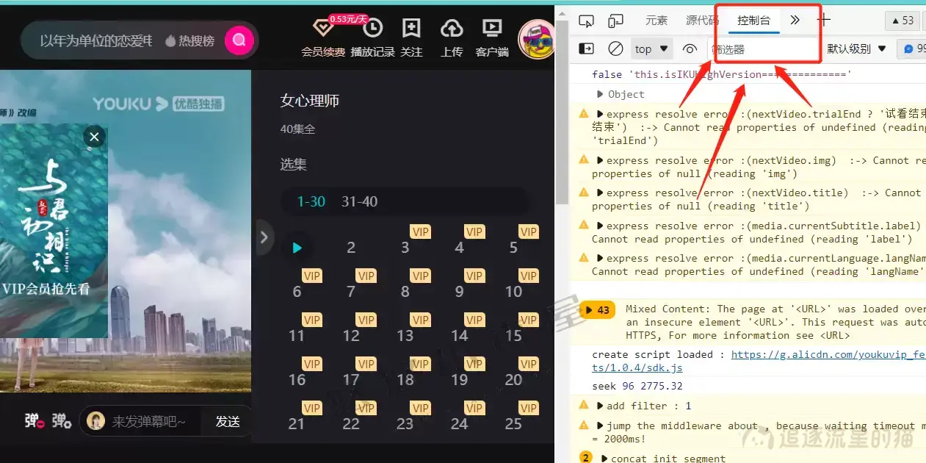Click the user avatar icon
The width and height of the screenshot is (926, 463).
(535, 37)
